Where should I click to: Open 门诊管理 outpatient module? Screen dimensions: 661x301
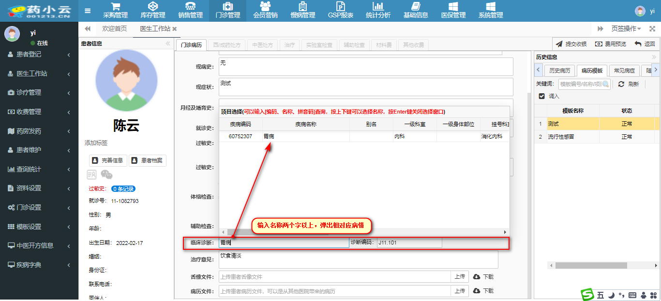coord(227,11)
